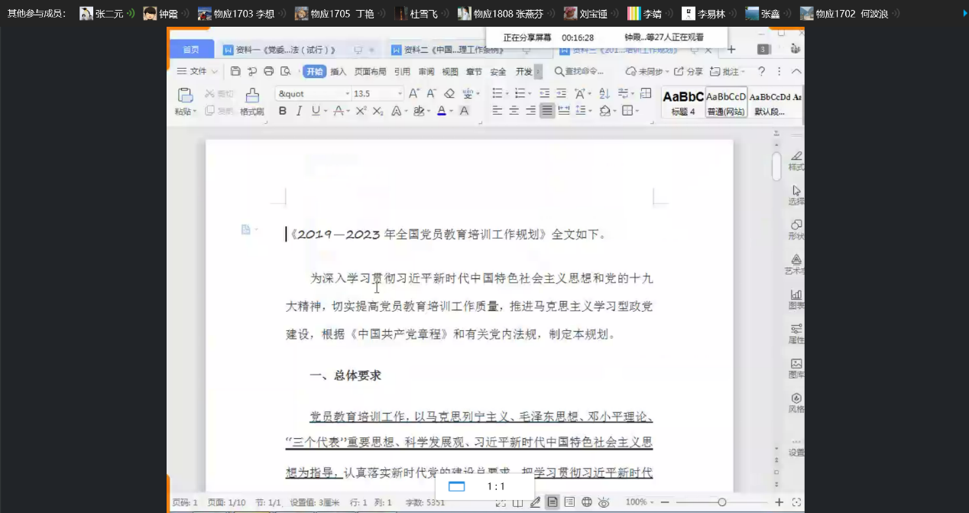This screenshot has width=969, height=513.
Task: Apply superscript with the X² icon
Action: pos(361,111)
